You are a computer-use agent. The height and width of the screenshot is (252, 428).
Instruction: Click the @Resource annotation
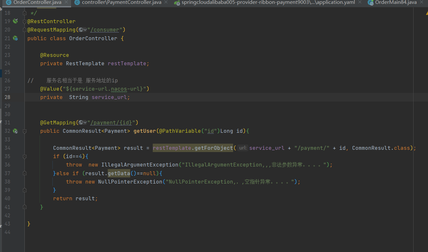(55, 55)
